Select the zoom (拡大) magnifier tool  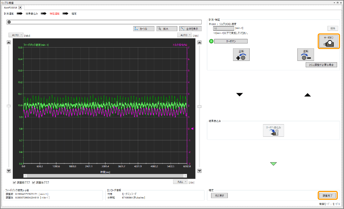[x=166, y=29]
